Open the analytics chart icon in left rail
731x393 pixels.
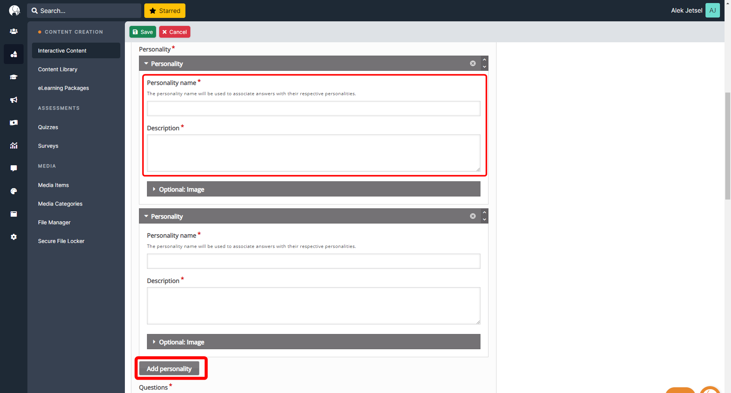coord(14,145)
